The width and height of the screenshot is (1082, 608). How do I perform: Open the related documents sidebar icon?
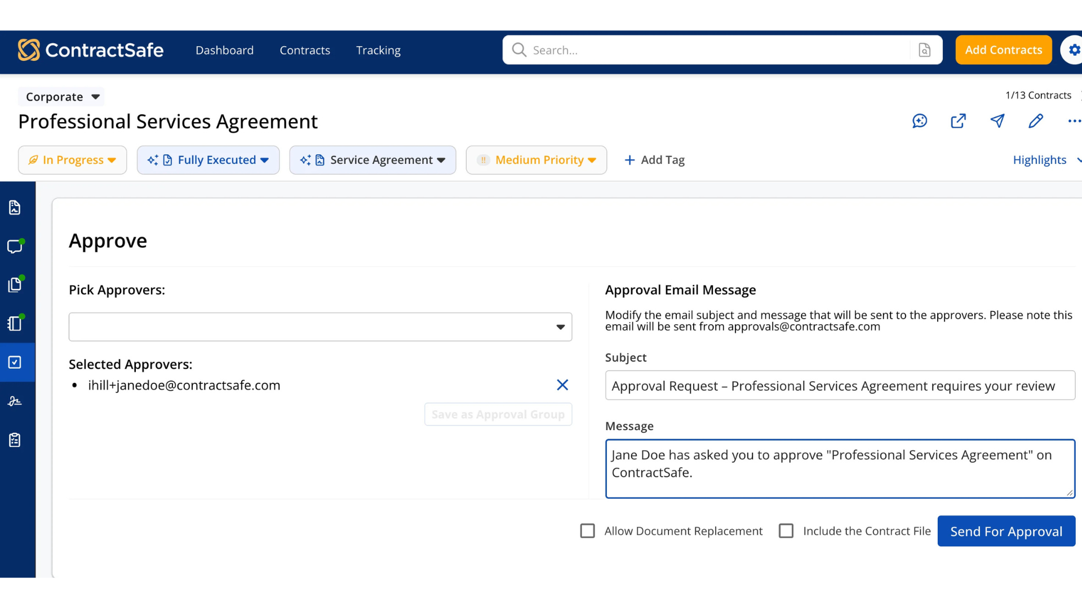pos(15,284)
